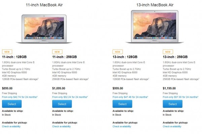Viewport: 202px width, 134px height.
Task: Click the 11-inch MacBook Air heading
Action: click(47, 5)
